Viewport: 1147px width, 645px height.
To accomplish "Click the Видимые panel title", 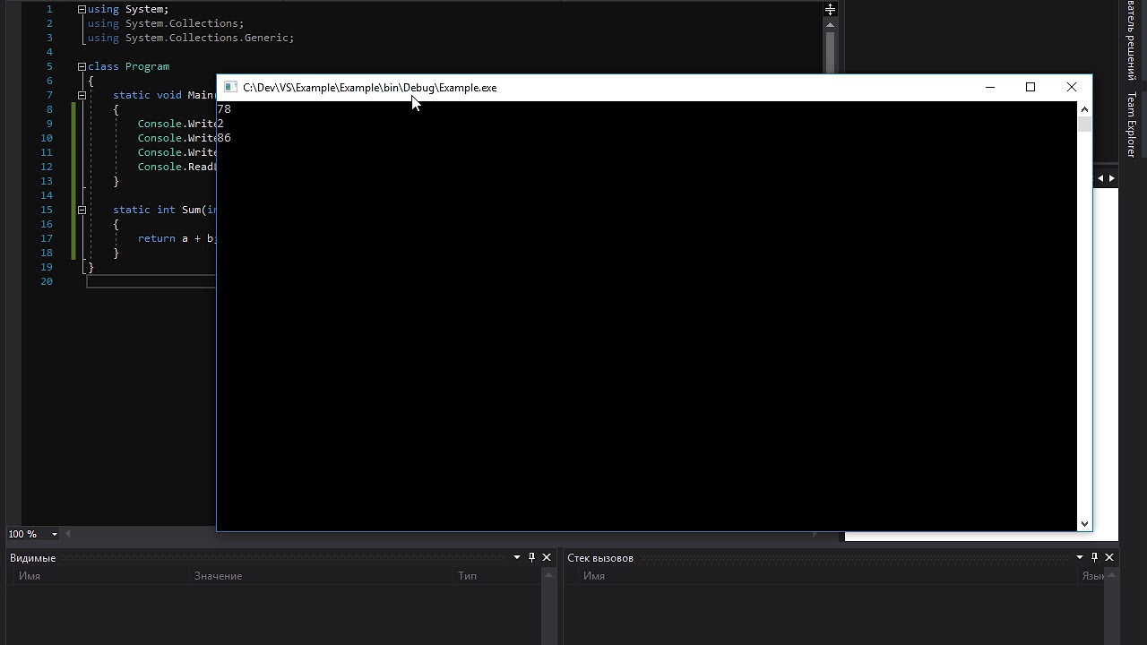I will click(x=32, y=557).
